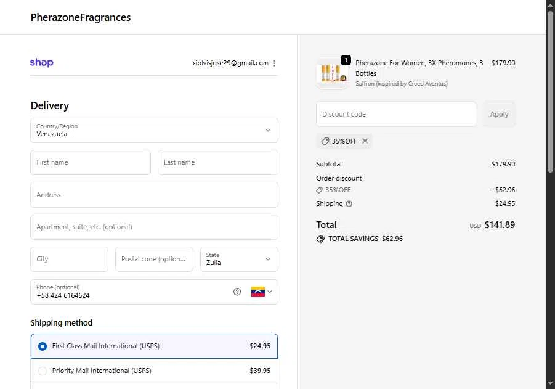Focus the City field

pyautogui.click(x=70, y=260)
